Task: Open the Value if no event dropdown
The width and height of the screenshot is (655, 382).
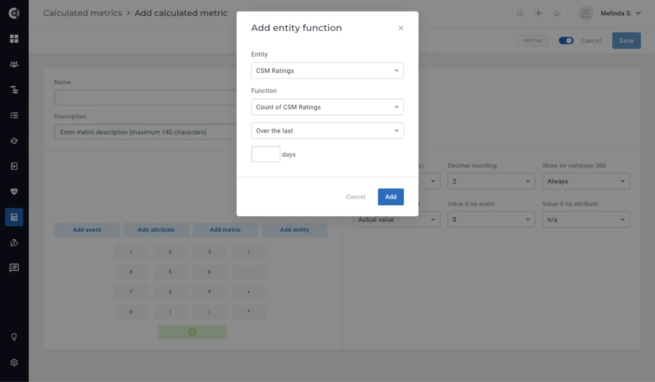Action: (491, 220)
